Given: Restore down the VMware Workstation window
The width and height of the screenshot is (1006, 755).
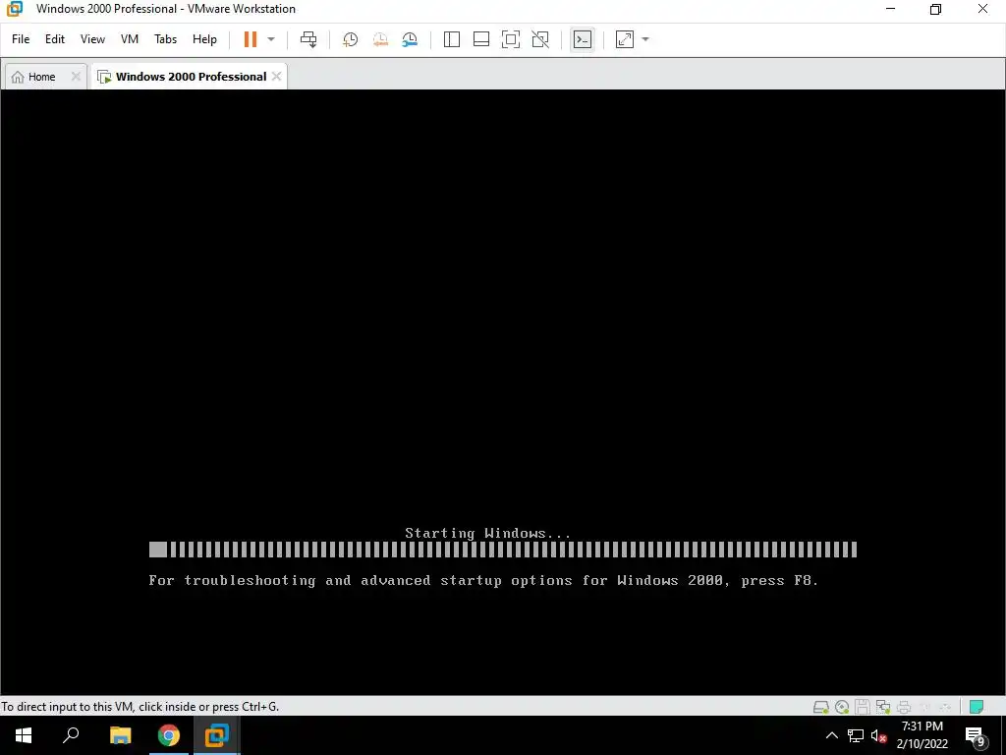Looking at the screenshot, I should 936,9.
